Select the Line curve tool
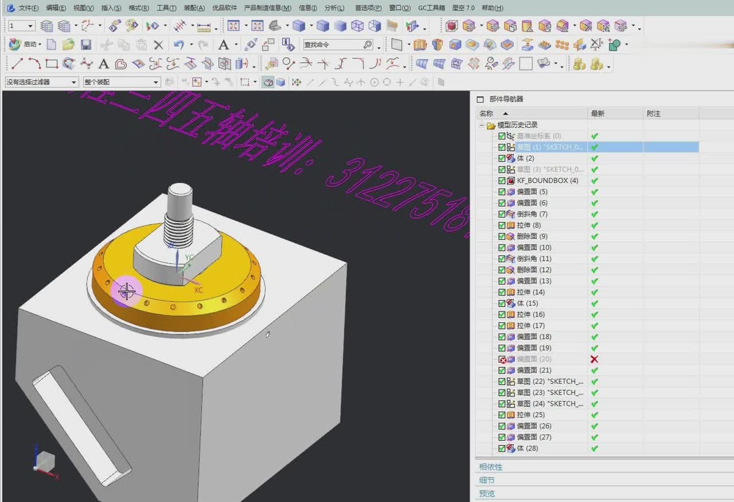Screen dimensions: 734x502 tap(17, 64)
